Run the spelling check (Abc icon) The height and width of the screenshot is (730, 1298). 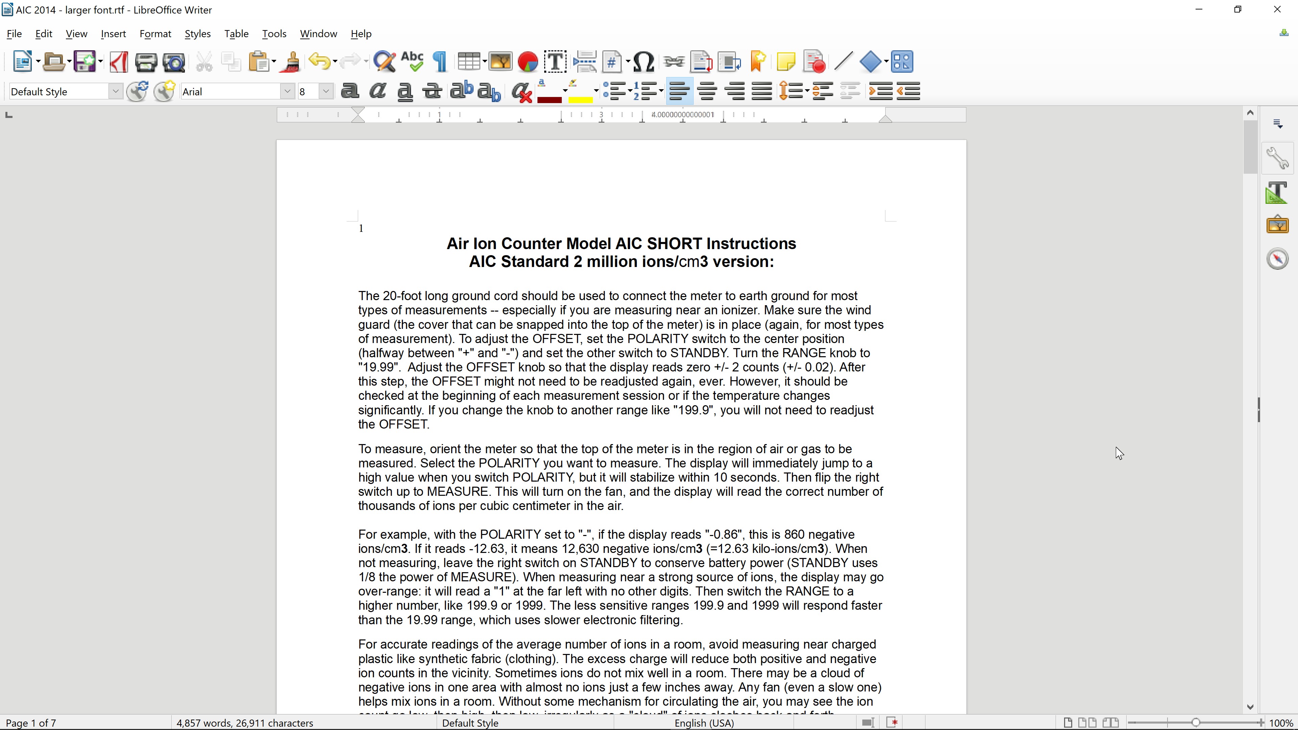(x=412, y=62)
